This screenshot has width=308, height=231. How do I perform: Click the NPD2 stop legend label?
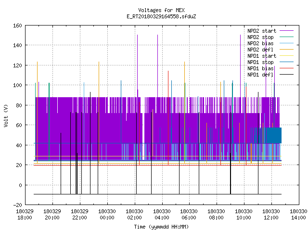point(260,37)
